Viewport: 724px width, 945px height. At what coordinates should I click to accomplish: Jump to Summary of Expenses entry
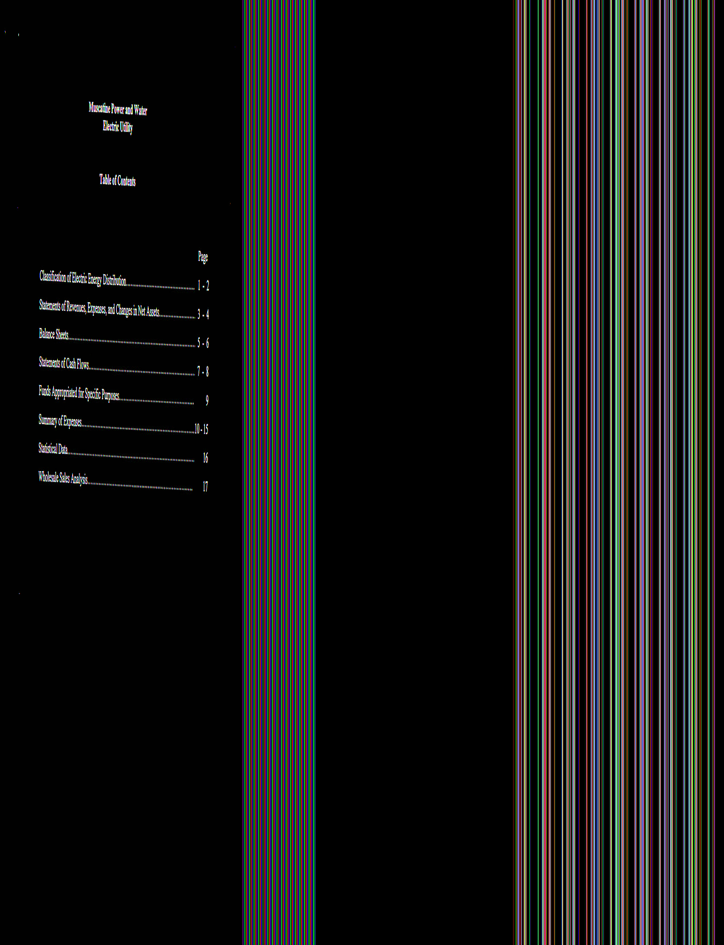click(60, 421)
